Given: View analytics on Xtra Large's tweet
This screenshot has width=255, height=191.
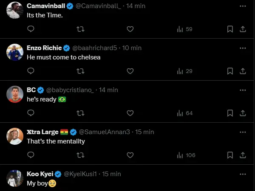Looking at the screenshot, I should click(185, 155).
